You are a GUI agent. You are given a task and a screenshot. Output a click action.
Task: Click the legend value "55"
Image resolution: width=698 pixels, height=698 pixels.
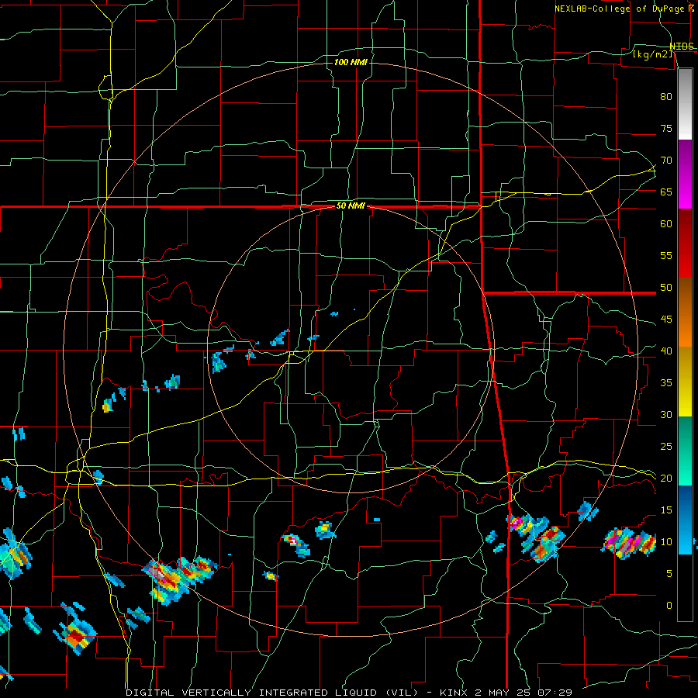(666, 256)
